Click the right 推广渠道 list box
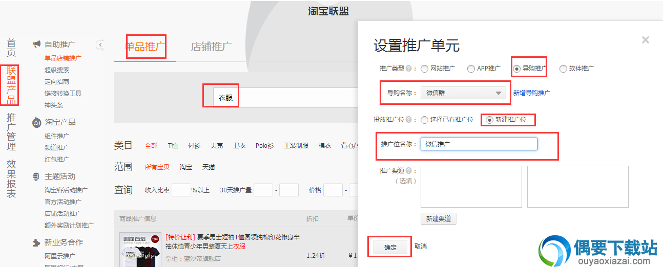Screen dimensions: 663x267 point(578,187)
